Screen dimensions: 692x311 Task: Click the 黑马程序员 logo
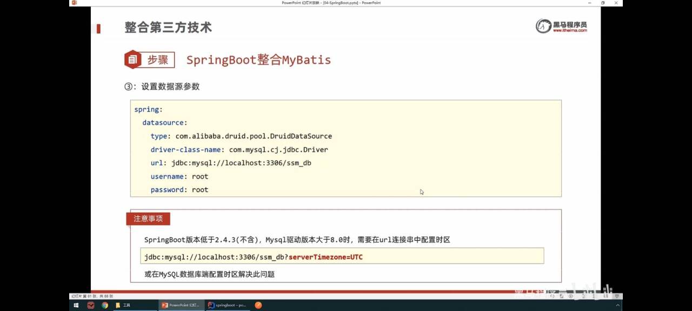[x=561, y=26]
